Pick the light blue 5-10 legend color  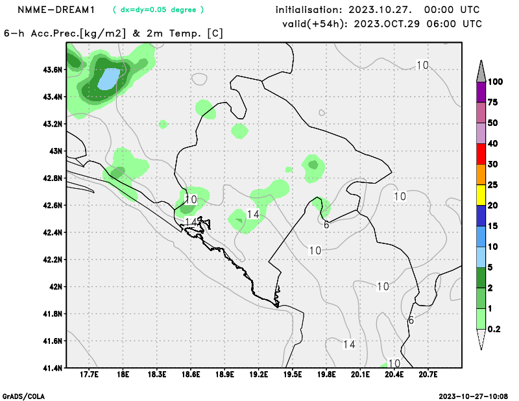coord(481,257)
